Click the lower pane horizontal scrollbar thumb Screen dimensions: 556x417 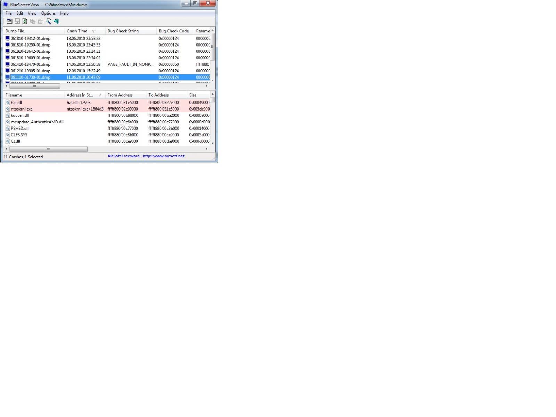(x=48, y=149)
